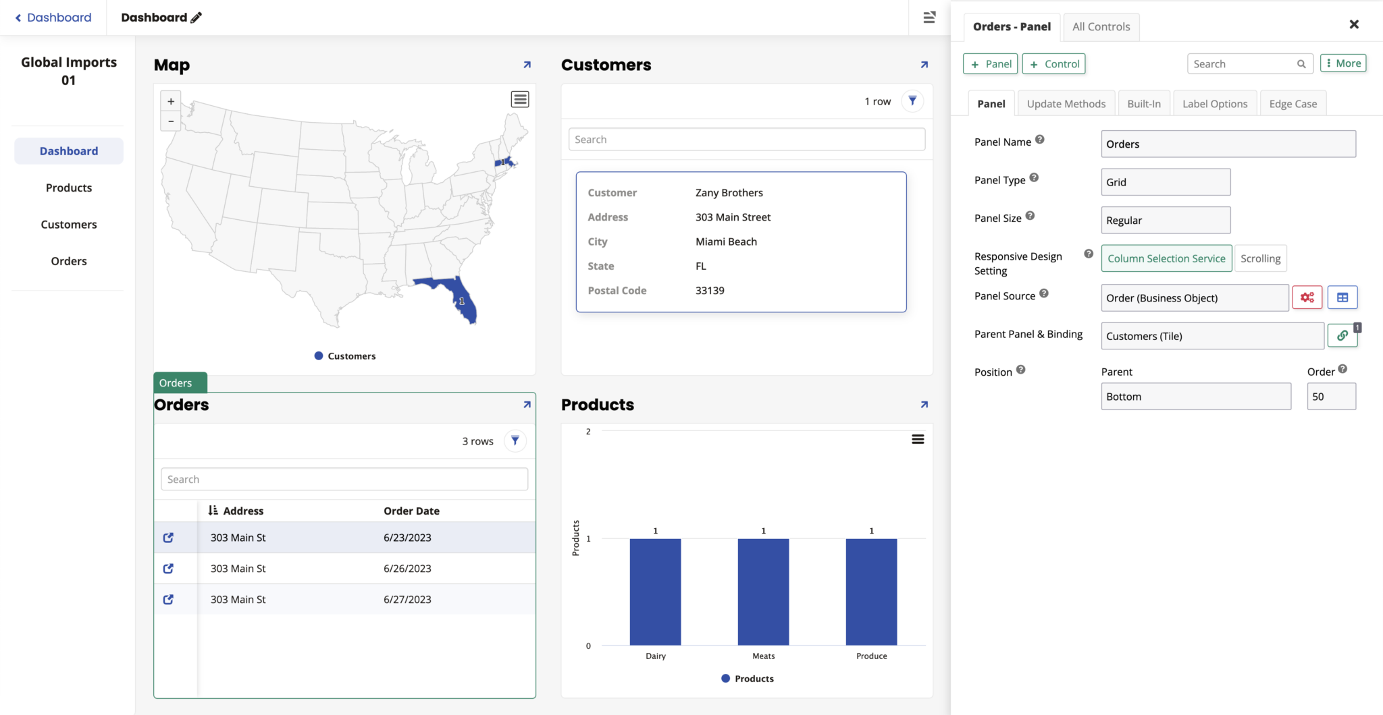Toggle the Customers legend on the map
This screenshot has width=1383, height=715.
(x=345, y=356)
